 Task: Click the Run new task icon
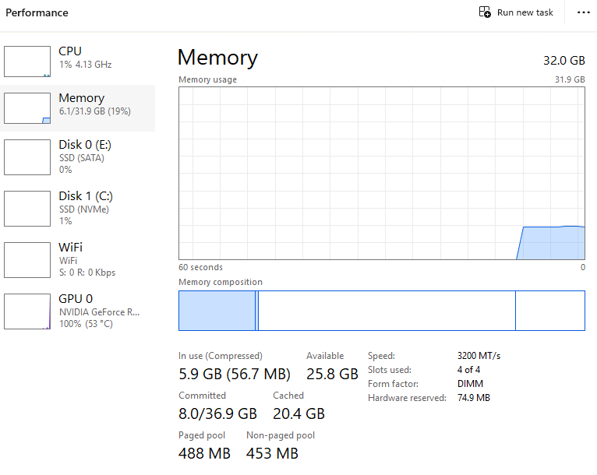click(x=485, y=12)
